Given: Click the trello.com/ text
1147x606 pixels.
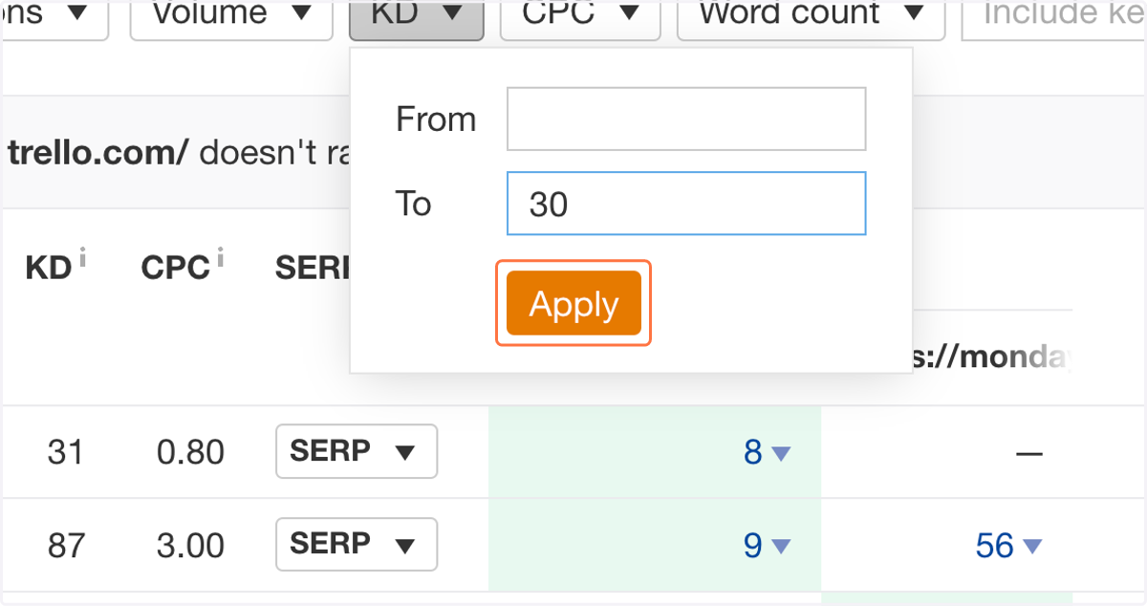Looking at the screenshot, I should [97, 151].
